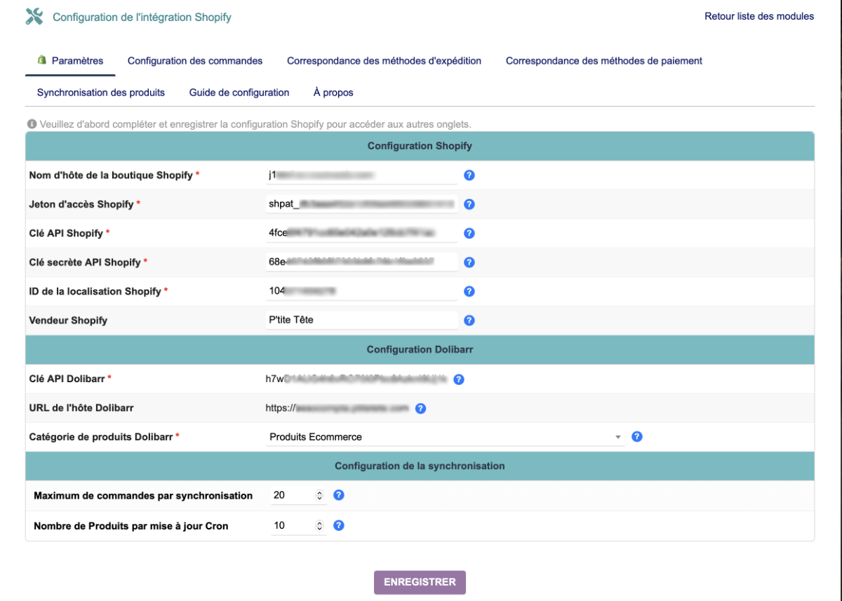
Task: Open help for Clé API Shopify
Action: 468,233
